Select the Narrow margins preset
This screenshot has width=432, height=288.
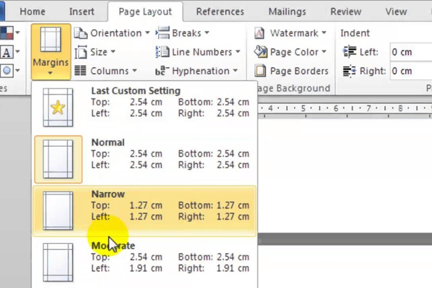[x=145, y=211]
